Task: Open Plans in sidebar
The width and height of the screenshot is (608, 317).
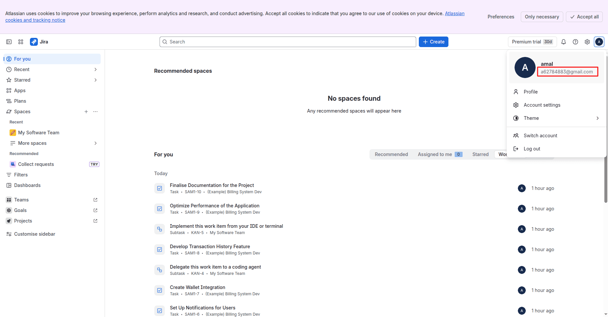Action: pos(53,101)
